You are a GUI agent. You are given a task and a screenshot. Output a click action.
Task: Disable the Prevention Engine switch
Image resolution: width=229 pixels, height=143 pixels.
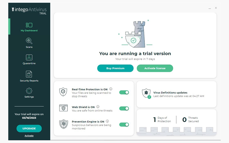pyautogui.click(x=124, y=125)
